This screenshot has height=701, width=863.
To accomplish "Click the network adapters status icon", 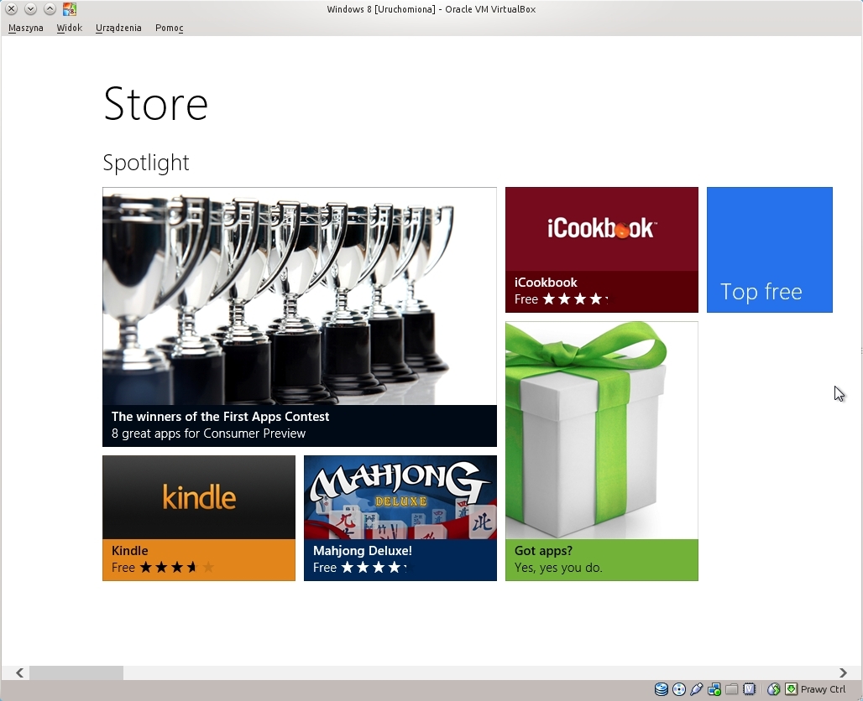I will tap(714, 689).
